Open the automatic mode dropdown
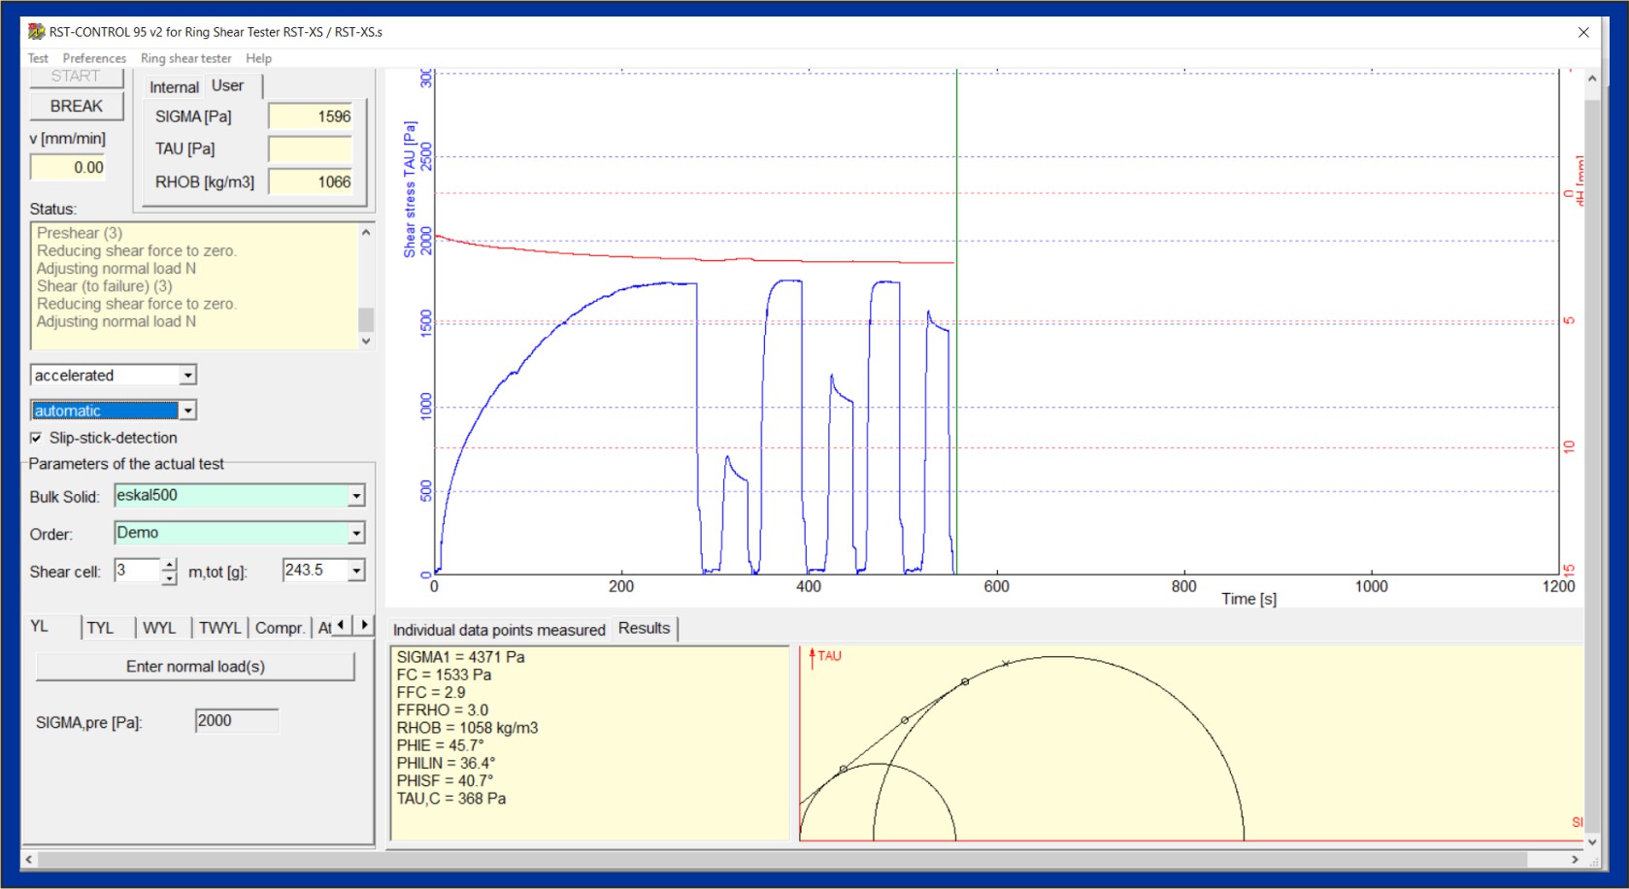The width and height of the screenshot is (1629, 889). click(x=188, y=411)
